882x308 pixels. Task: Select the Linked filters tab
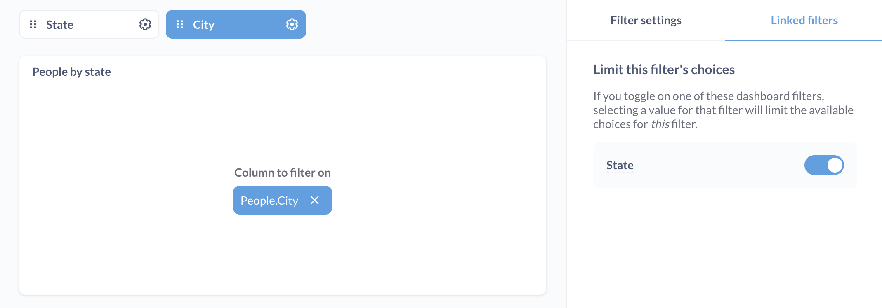[x=804, y=20]
